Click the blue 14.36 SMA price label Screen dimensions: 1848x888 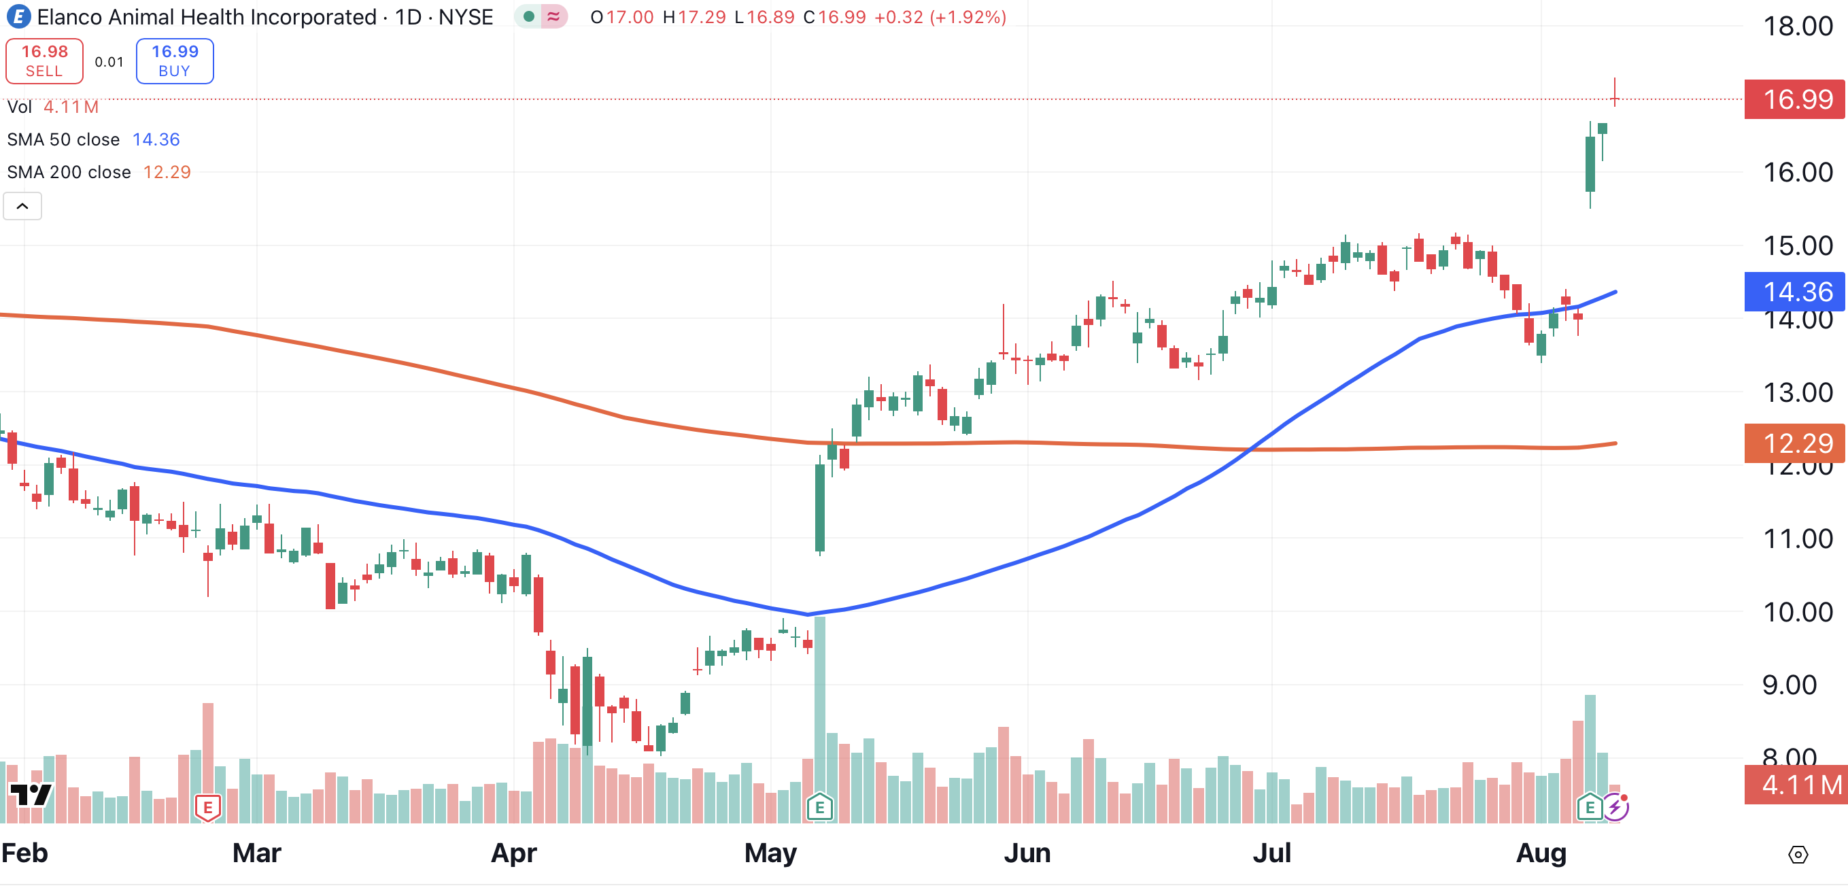click(1795, 291)
